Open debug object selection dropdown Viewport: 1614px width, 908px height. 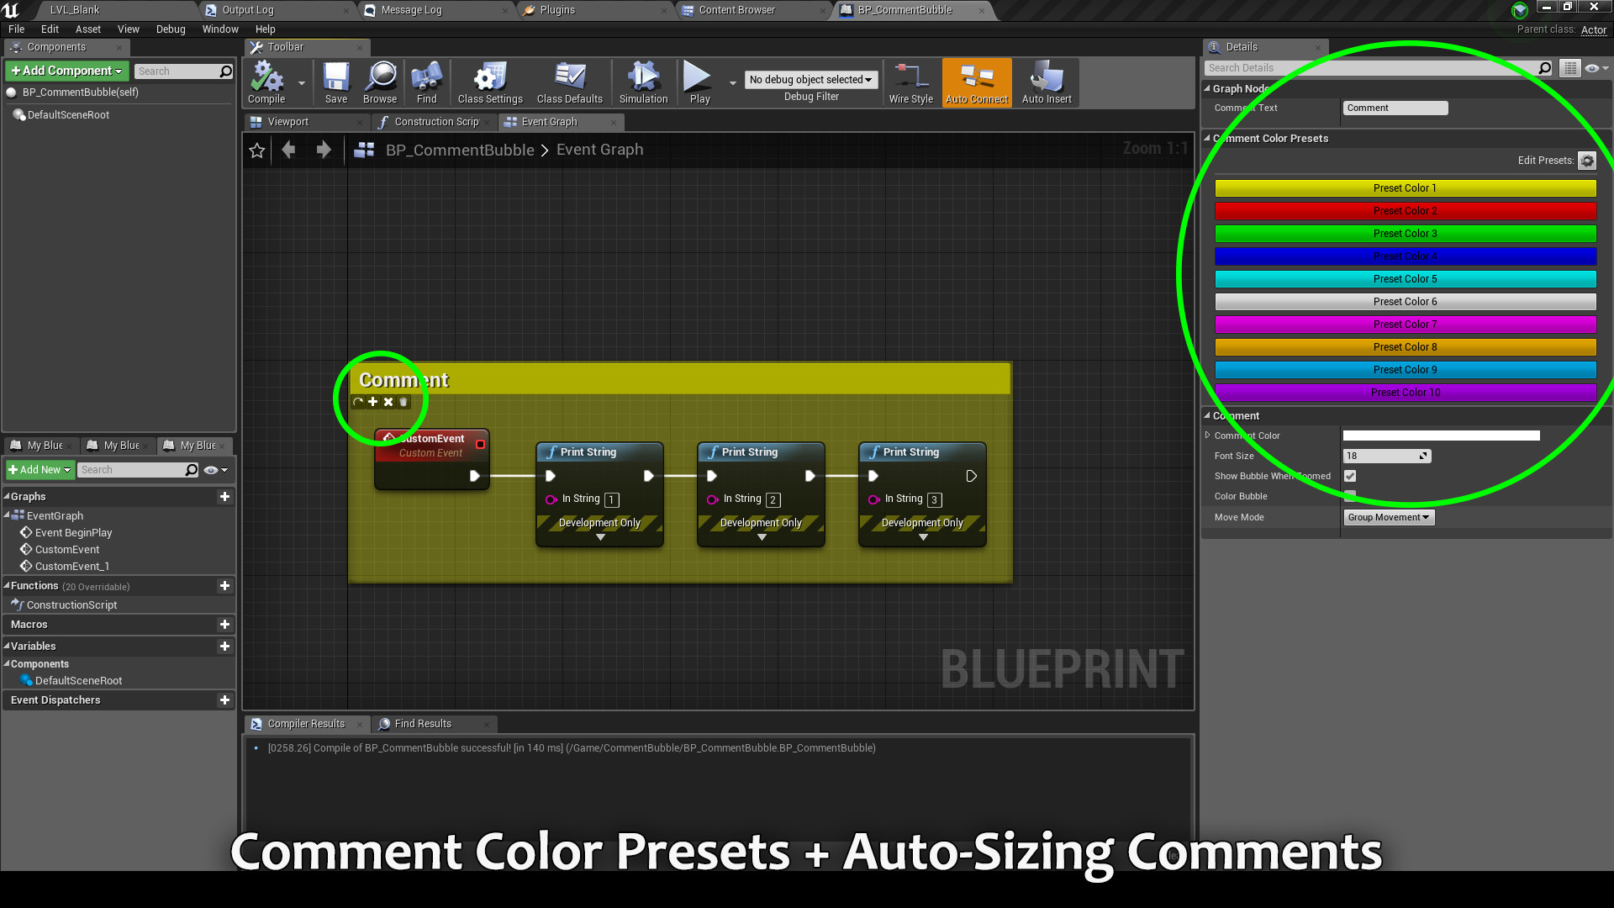[810, 80]
